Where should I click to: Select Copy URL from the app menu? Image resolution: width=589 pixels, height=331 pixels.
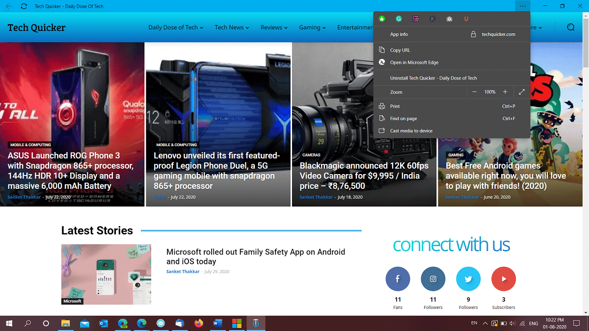click(x=401, y=50)
